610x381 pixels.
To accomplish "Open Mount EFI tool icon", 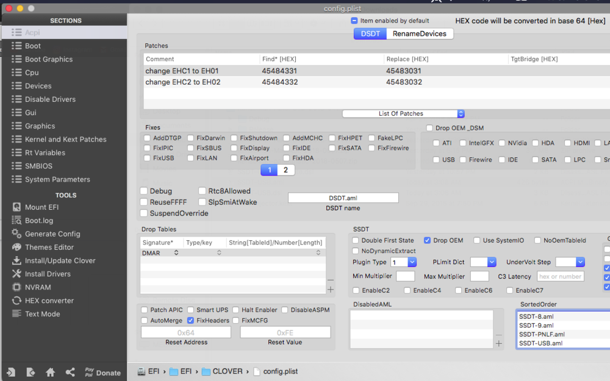I will click(x=16, y=207).
